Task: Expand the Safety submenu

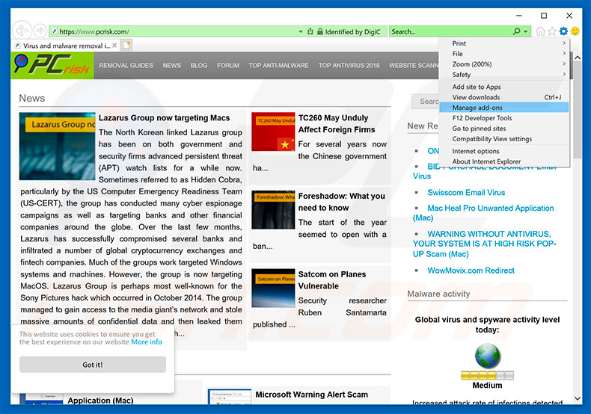Action: click(x=509, y=75)
